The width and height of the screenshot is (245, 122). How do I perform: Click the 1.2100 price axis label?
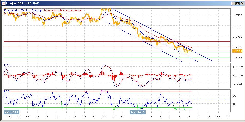(x=237, y=58)
